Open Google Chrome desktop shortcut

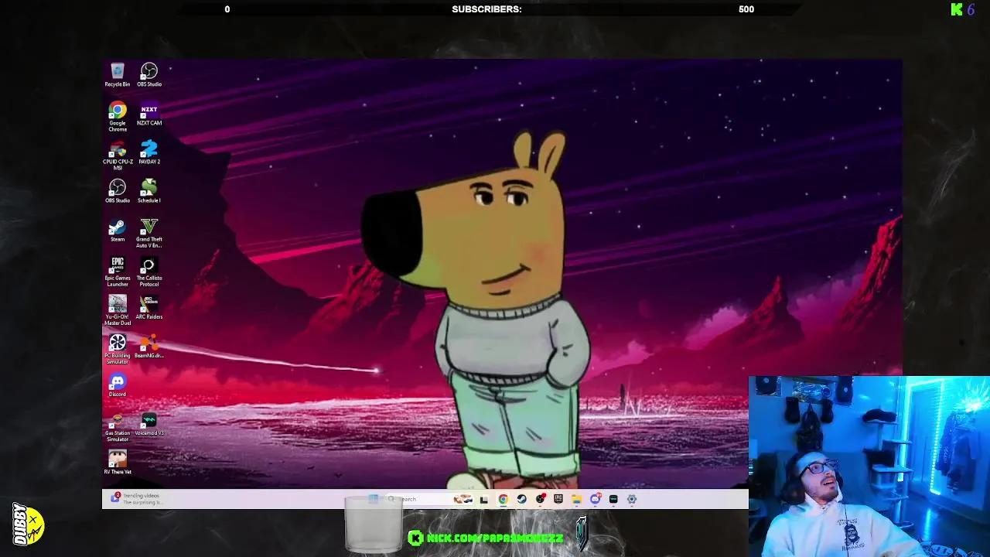point(118,117)
